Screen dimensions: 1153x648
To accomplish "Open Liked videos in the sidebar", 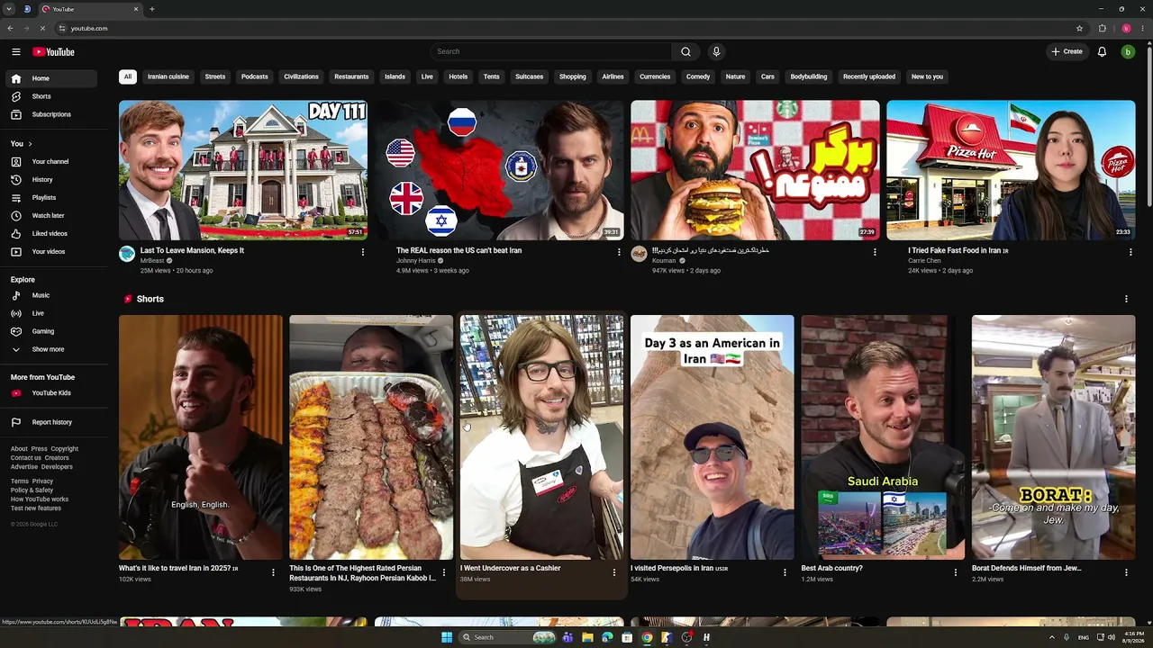I will pos(50,234).
